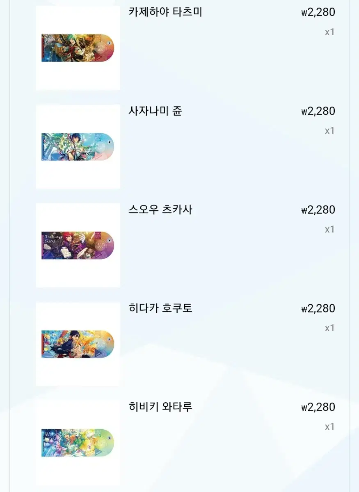
Task: Click the x1 quantity for 히다카 호쿠토
Action: (329, 328)
